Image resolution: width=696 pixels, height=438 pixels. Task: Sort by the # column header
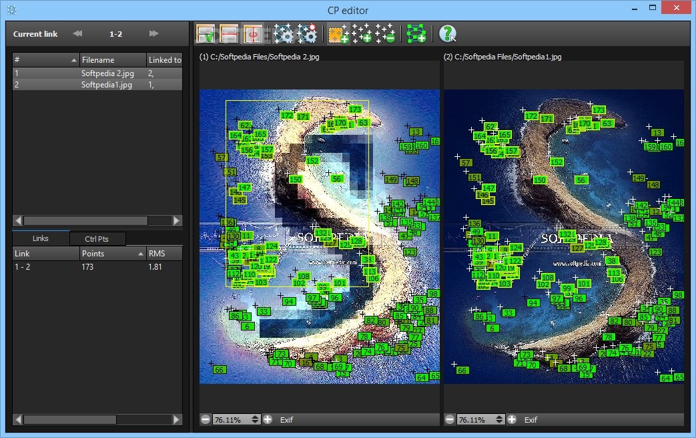[45, 59]
